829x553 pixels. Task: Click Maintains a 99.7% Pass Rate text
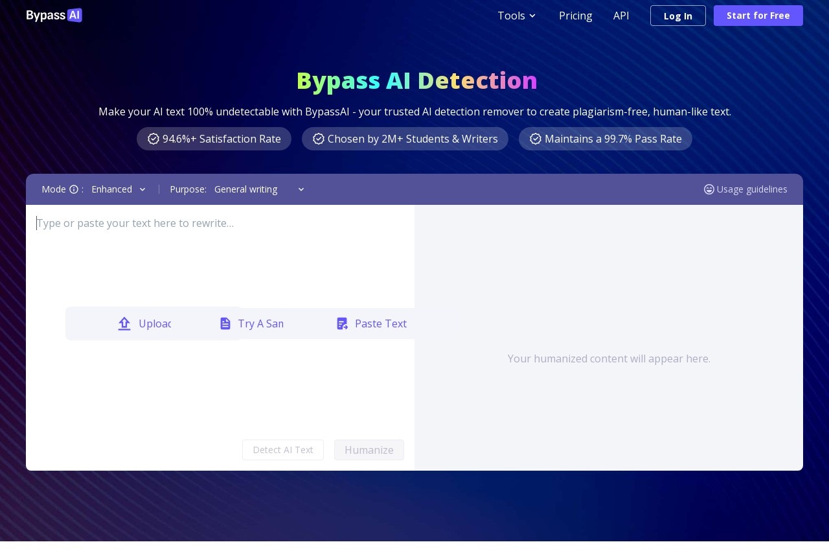(613, 139)
